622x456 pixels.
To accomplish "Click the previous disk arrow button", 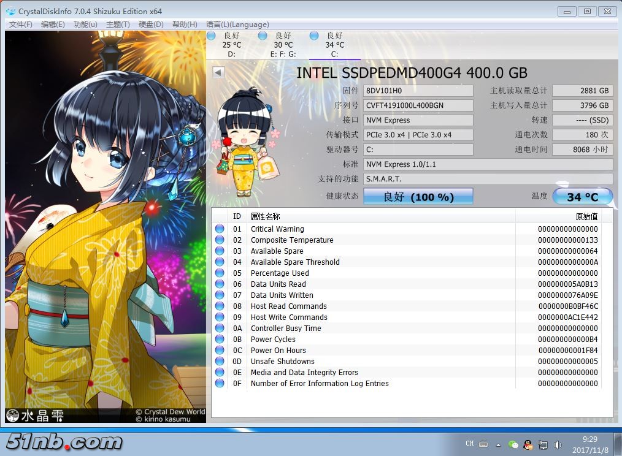I will 218,72.
